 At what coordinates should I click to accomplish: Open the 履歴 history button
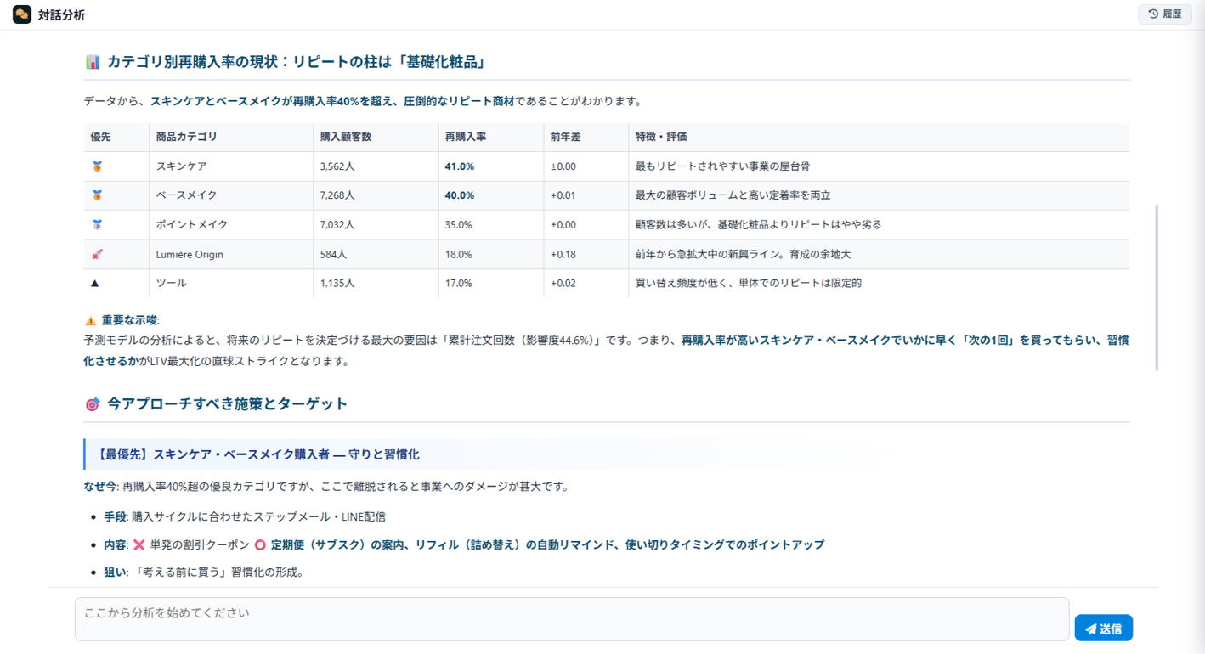pyautogui.click(x=1165, y=14)
